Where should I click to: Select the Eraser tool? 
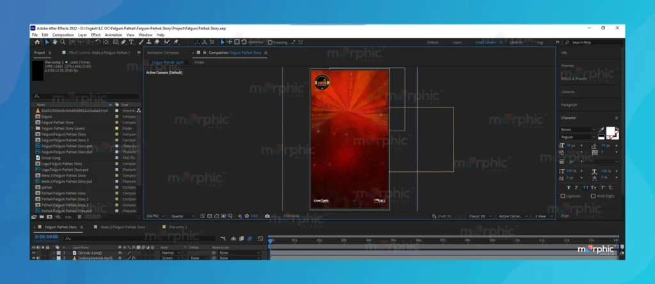(x=157, y=42)
